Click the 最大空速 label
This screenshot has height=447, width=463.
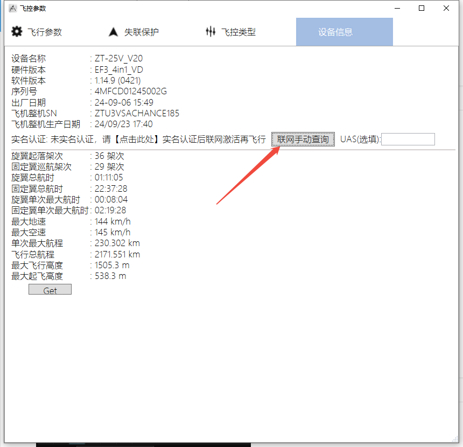click(29, 232)
